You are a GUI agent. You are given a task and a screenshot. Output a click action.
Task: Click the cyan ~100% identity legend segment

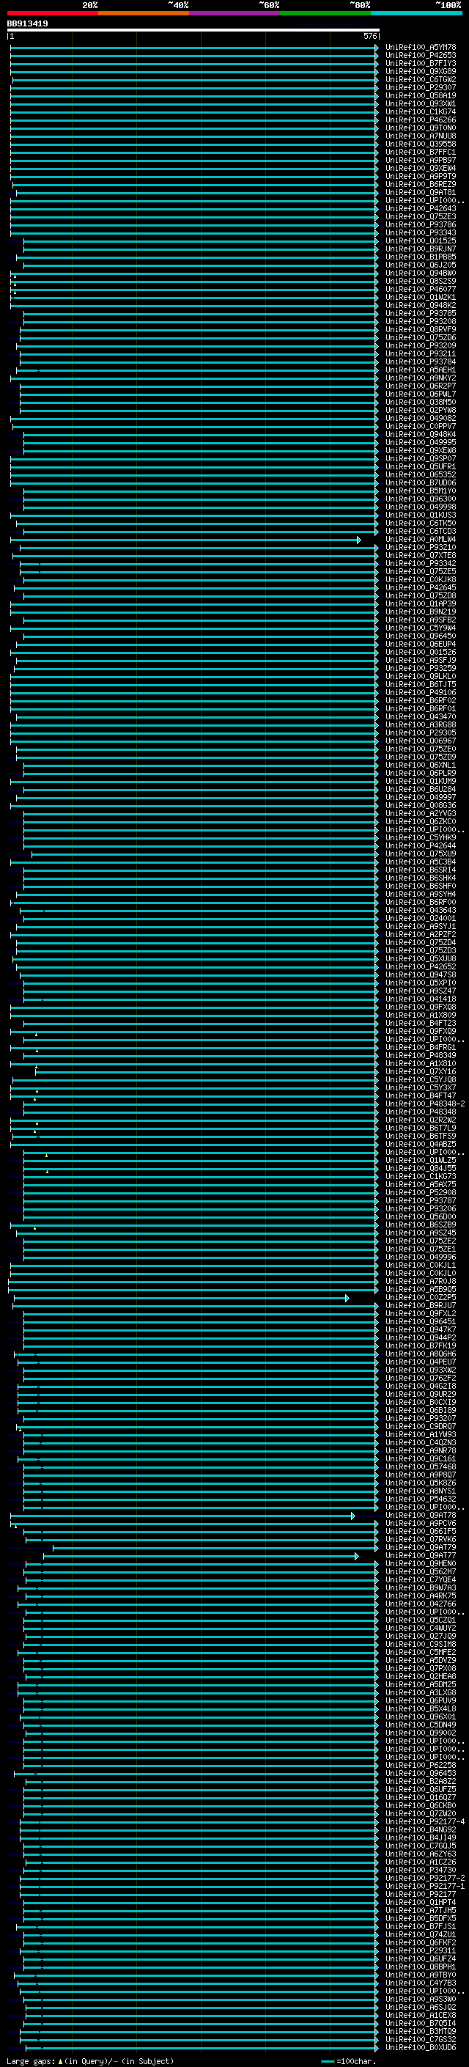(416, 13)
